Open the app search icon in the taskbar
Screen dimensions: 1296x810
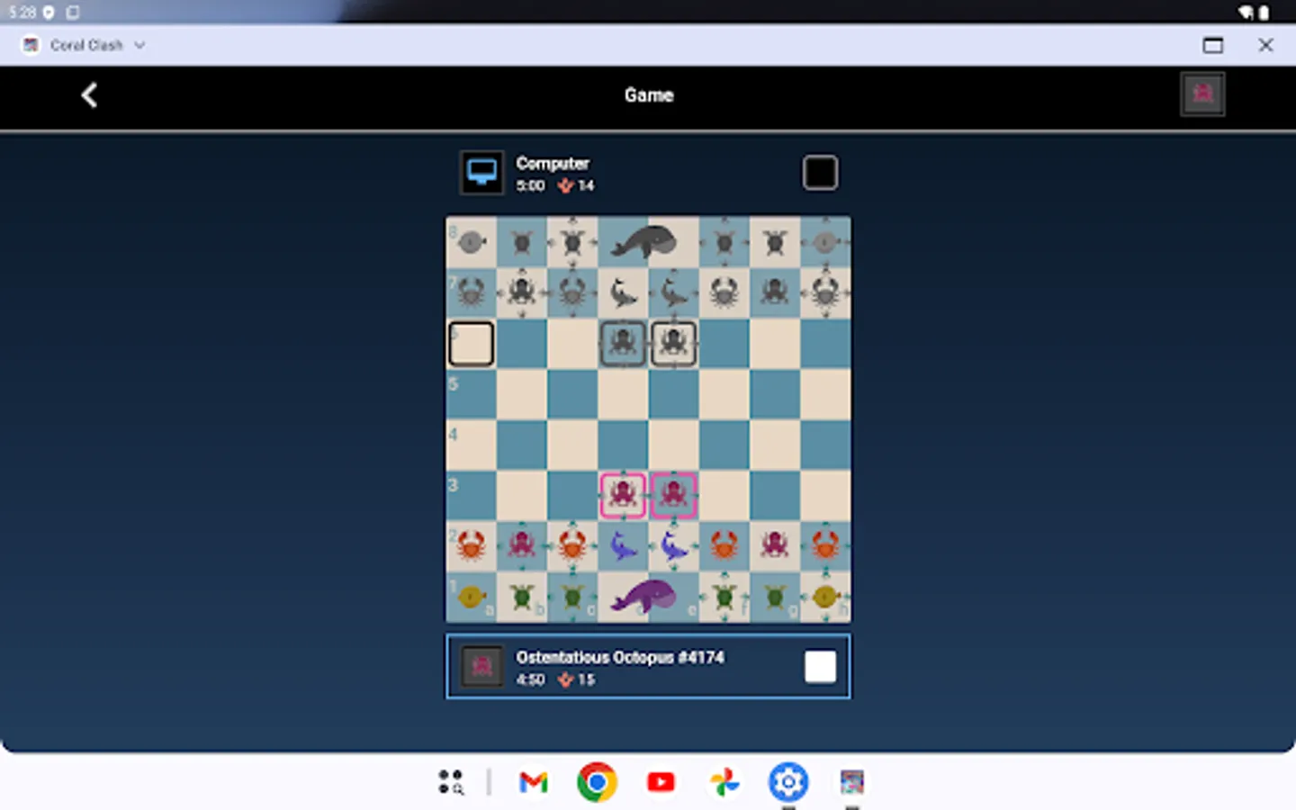pyautogui.click(x=451, y=781)
